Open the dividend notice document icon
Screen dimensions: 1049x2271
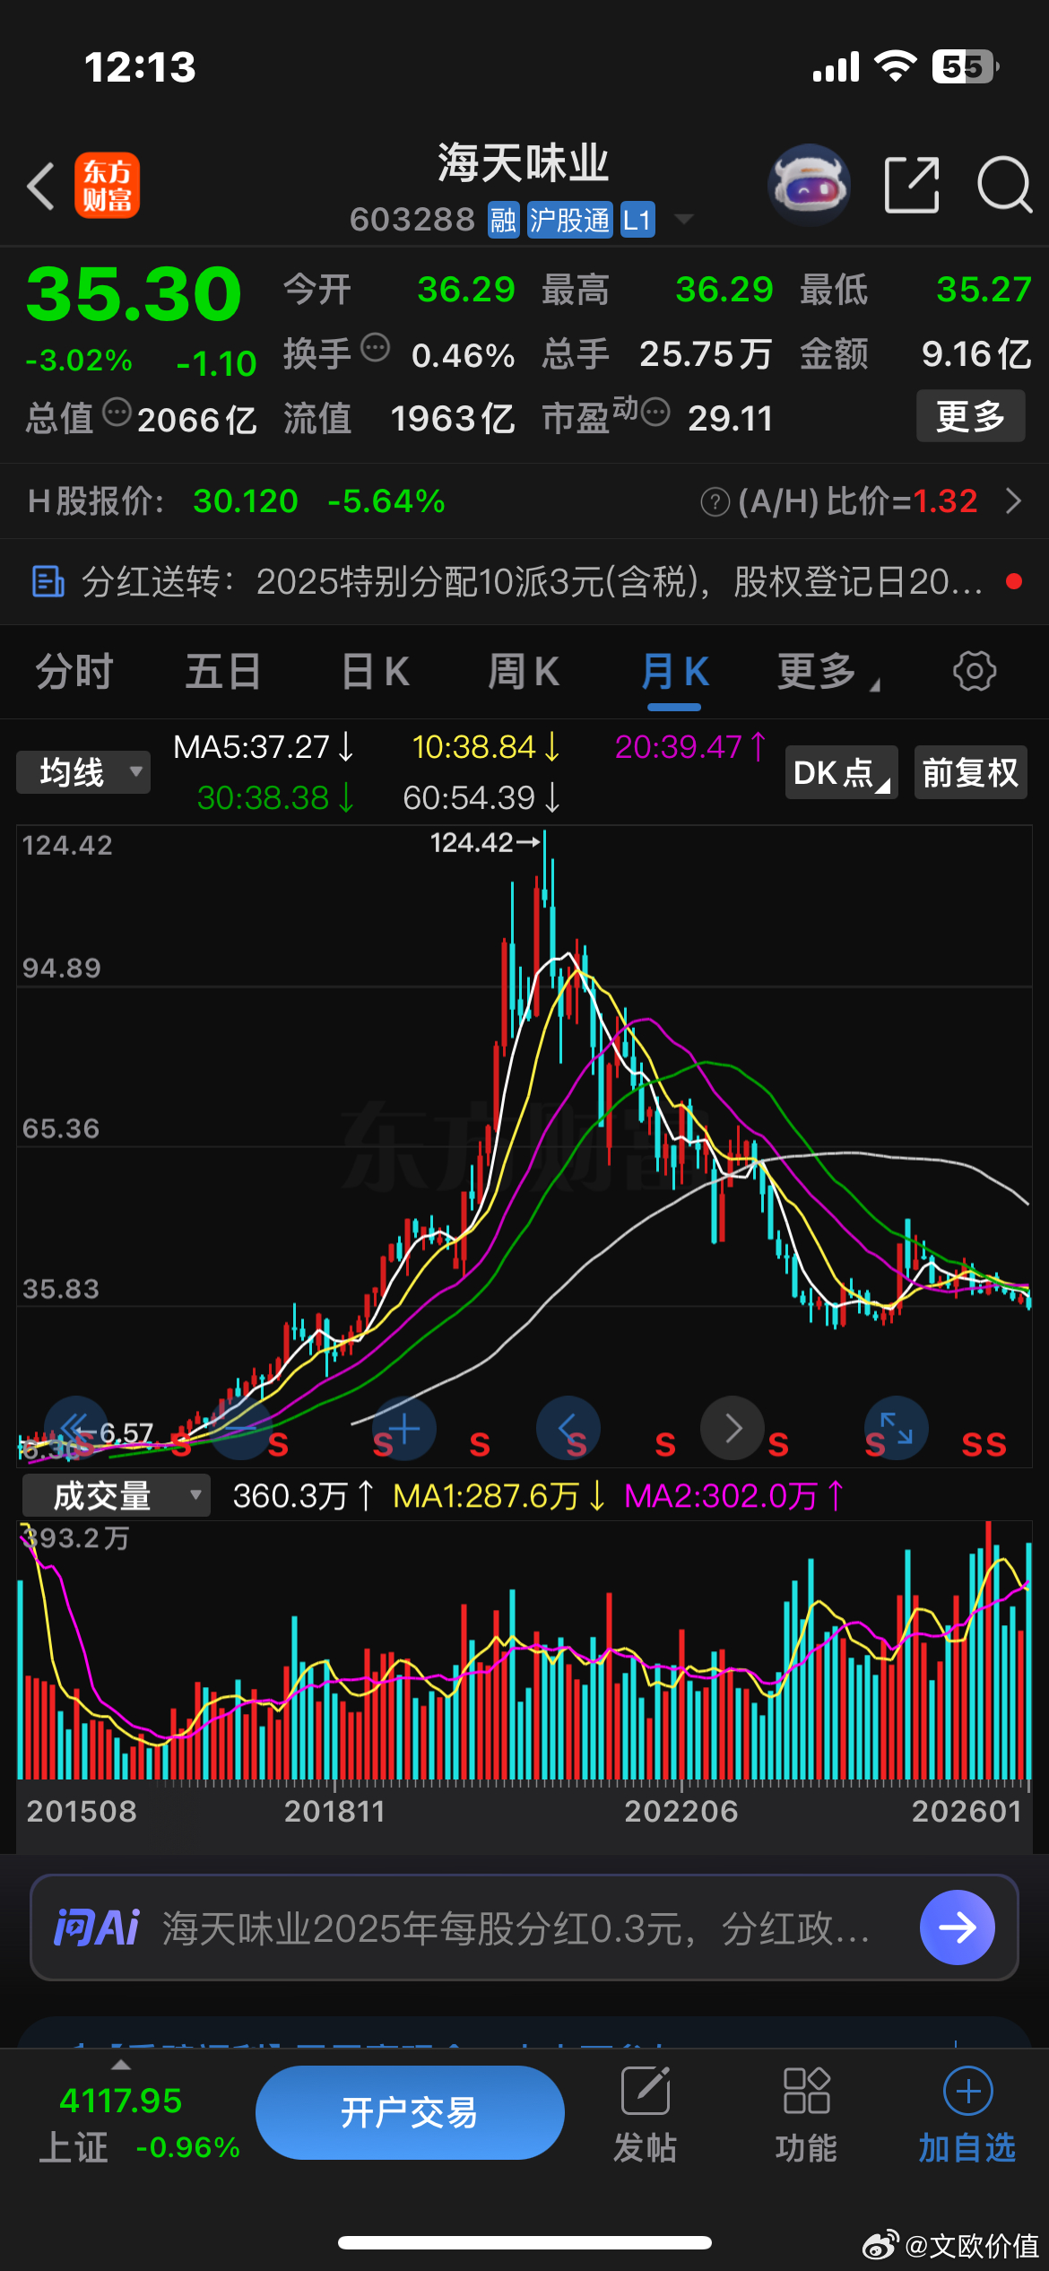[x=48, y=581]
